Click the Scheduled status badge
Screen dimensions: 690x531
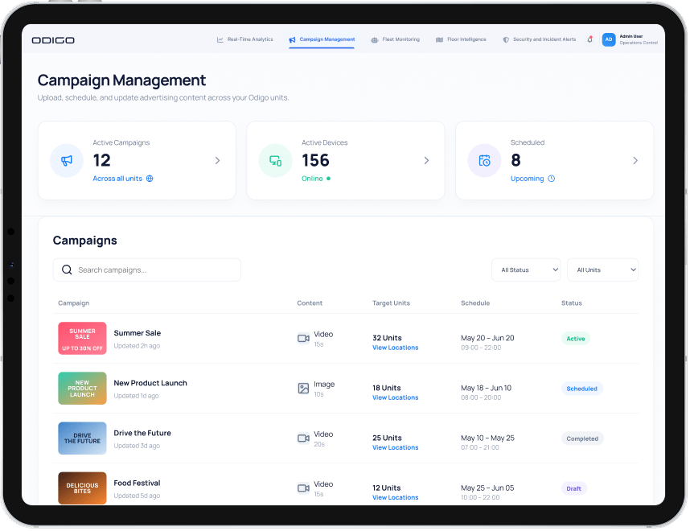[581, 389]
